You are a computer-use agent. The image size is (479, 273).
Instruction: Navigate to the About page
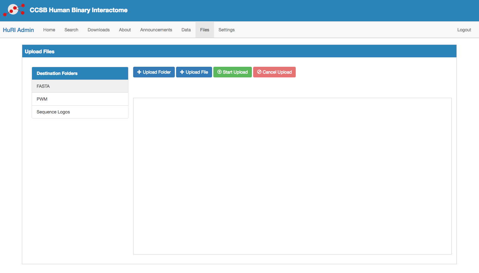[x=125, y=30]
